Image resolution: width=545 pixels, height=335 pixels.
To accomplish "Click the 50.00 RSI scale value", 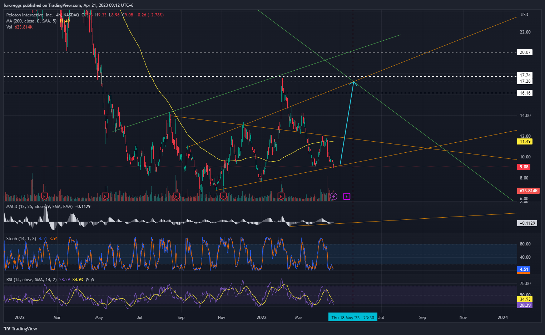I will click(525, 295).
